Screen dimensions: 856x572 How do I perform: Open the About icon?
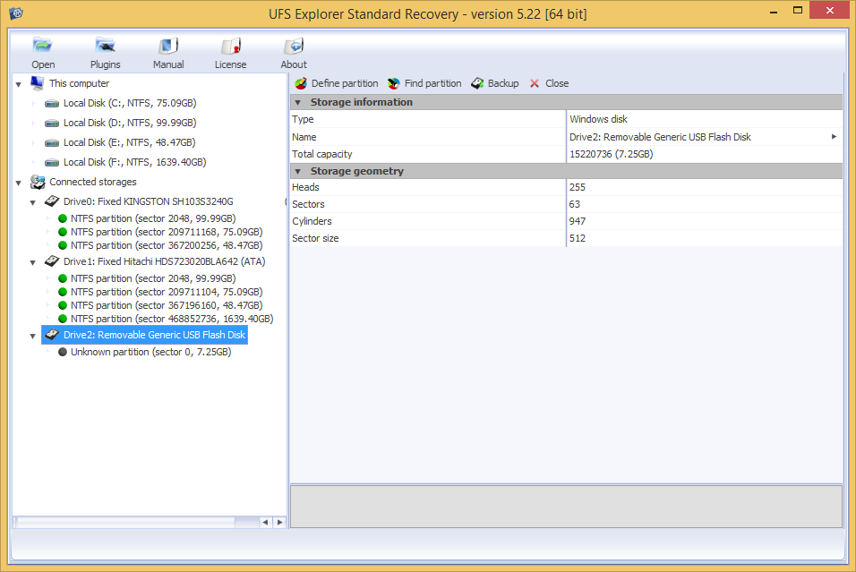click(293, 47)
